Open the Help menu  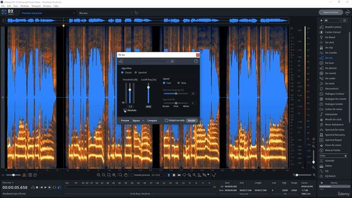click(x=56, y=6)
